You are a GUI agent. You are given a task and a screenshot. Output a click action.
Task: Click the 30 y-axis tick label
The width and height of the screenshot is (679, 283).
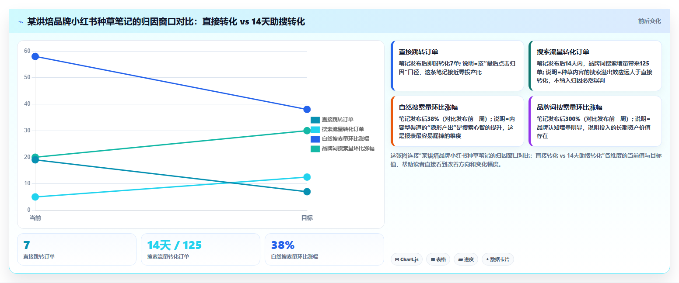pyautogui.click(x=27, y=131)
